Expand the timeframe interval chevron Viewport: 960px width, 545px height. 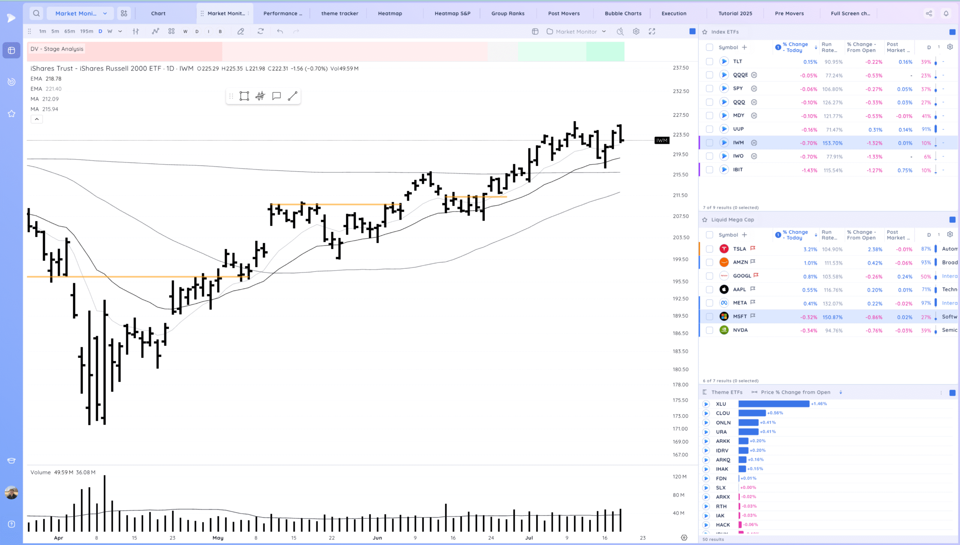tap(120, 31)
